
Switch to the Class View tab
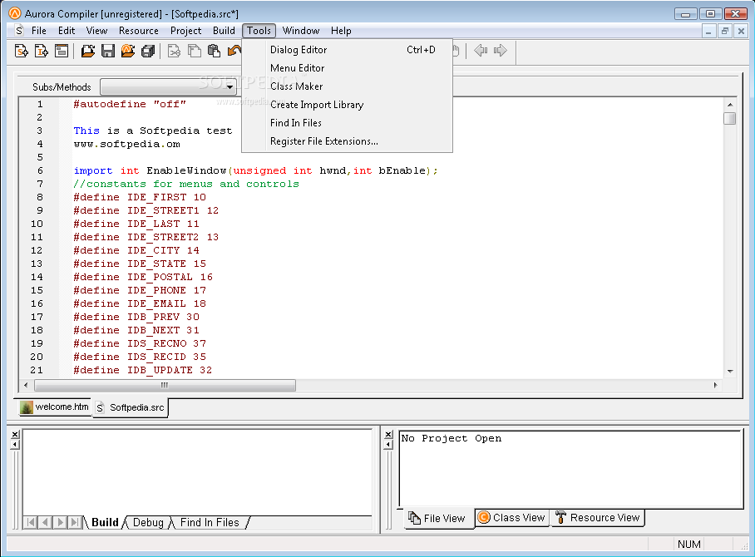[512, 518]
